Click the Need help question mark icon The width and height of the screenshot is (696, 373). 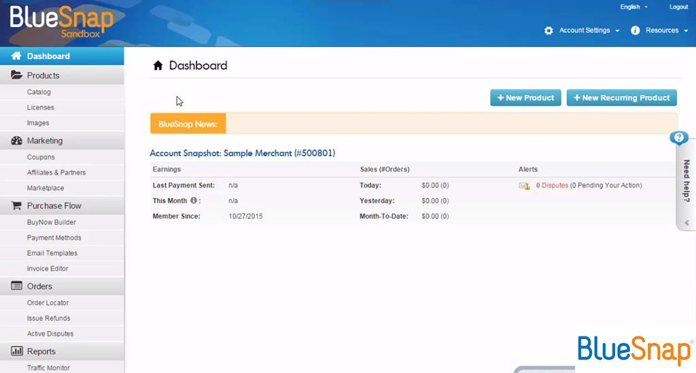tap(678, 138)
